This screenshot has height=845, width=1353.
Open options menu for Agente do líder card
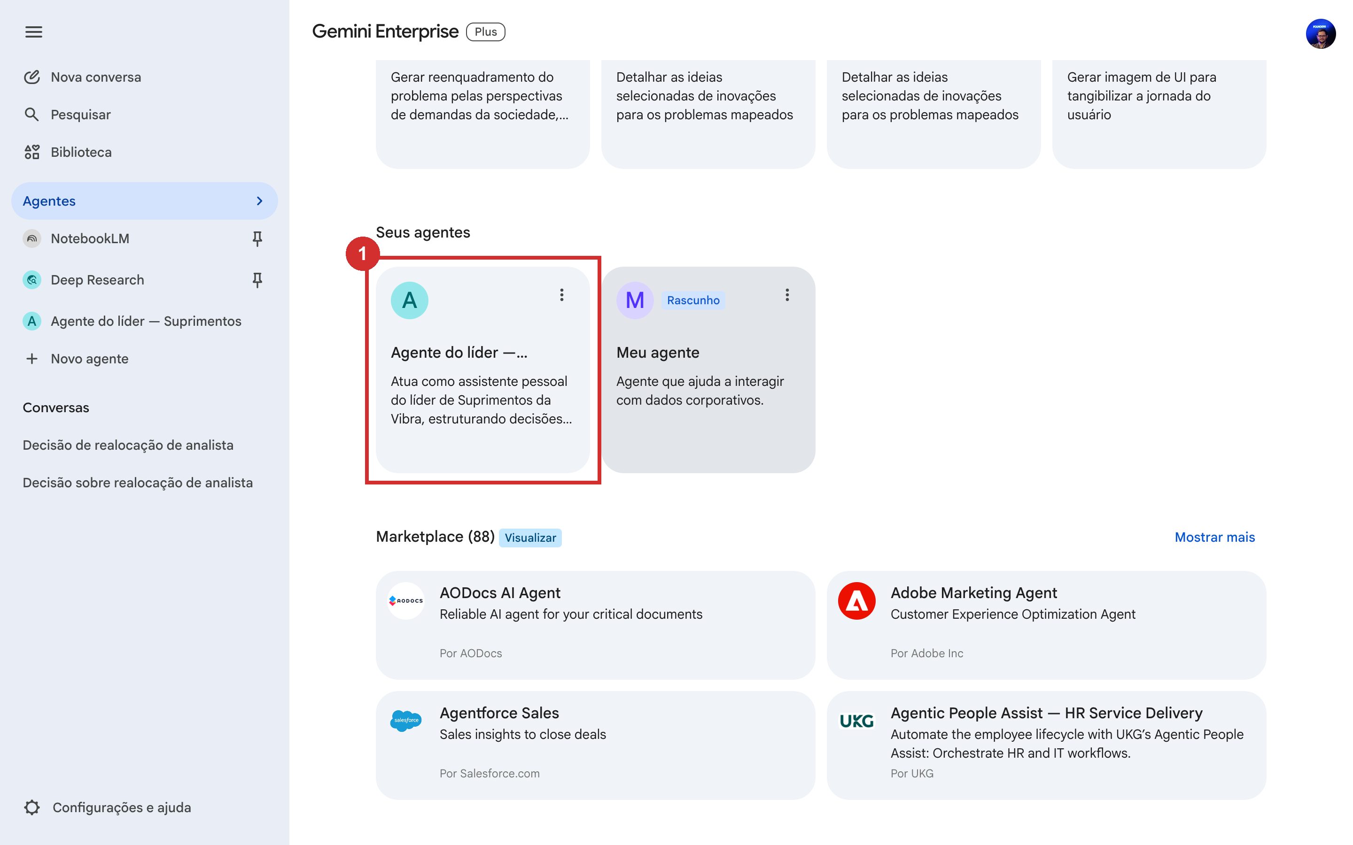562,295
